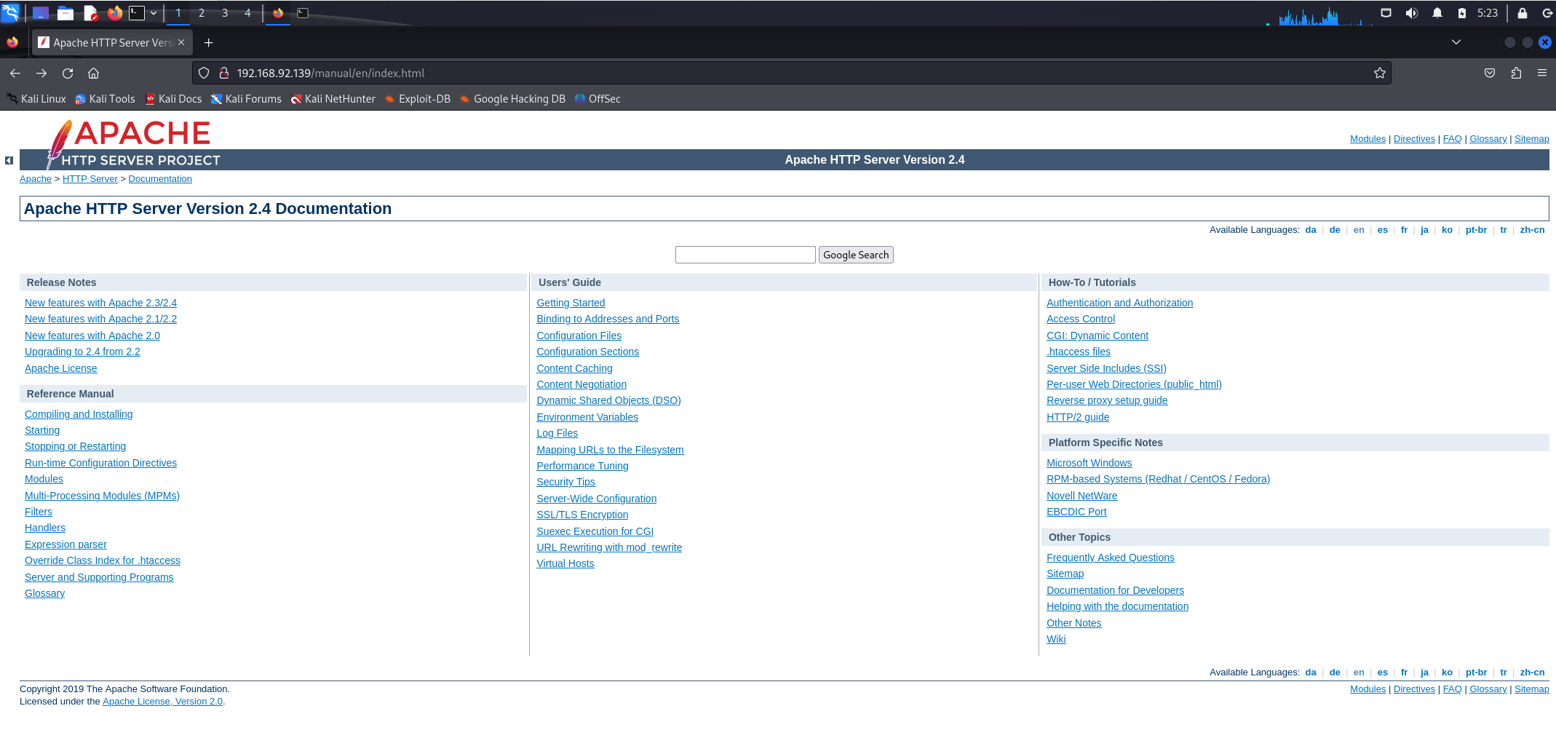Check the battery power icon

[x=1461, y=13]
